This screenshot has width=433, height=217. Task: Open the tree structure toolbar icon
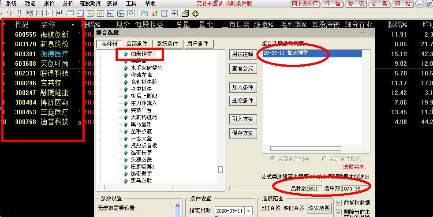click(x=90, y=13)
